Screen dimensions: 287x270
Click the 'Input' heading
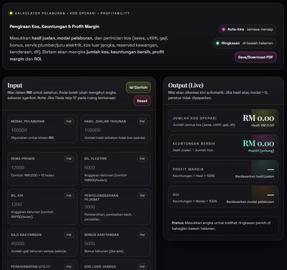[15, 85]
